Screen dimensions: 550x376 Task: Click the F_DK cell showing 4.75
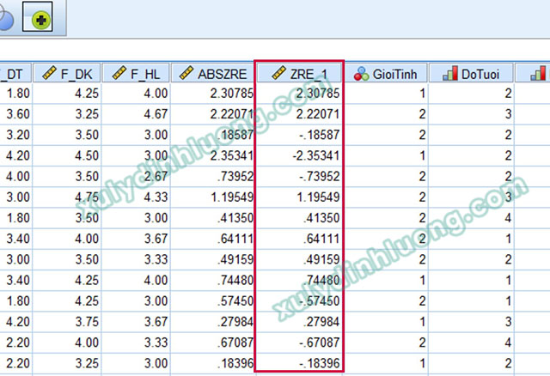click(67, 197)
